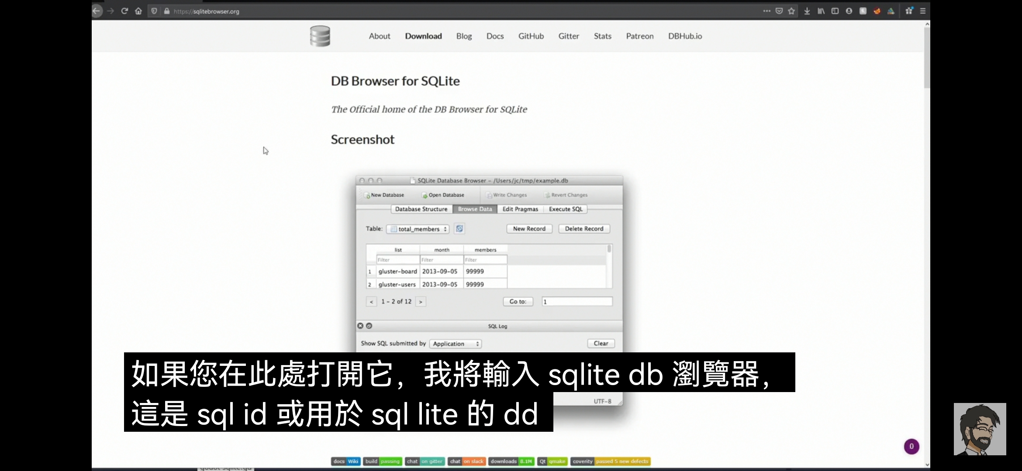Click the SQLite Database Browser screenshot image

(489, 290)
